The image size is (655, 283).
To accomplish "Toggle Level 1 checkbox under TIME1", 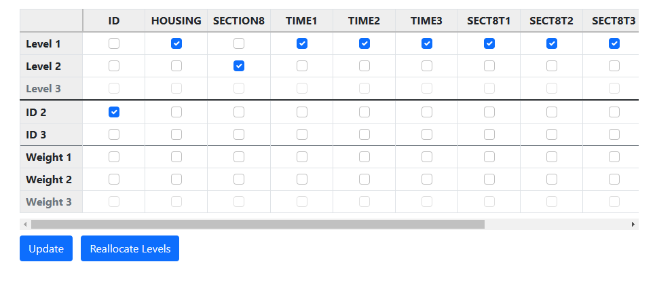I will 302,43.
